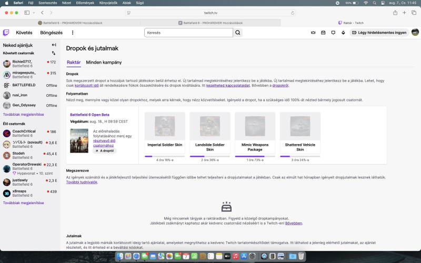Click the twitch.tv address bar
421x263 pixels.
coord(210,13)
